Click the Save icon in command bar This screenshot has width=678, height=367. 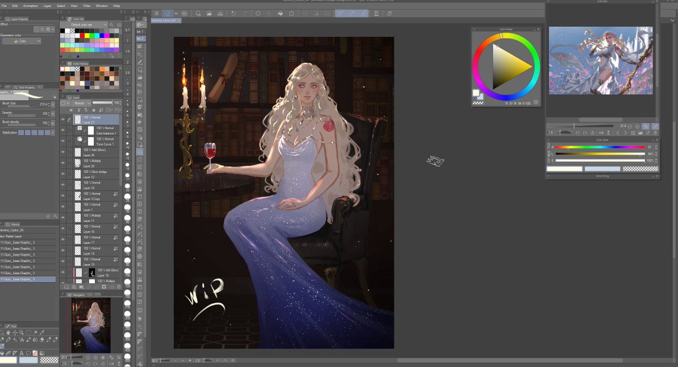pos(220,13)
